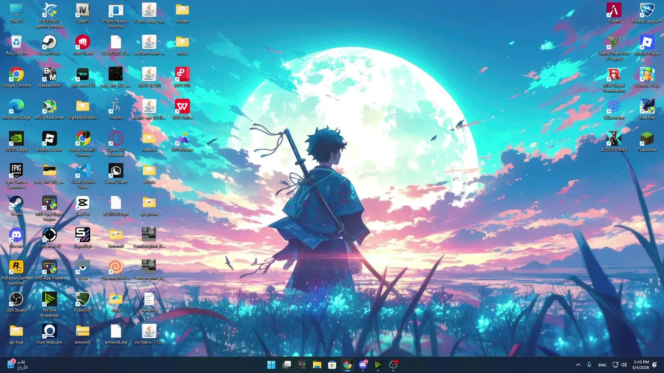The height and width of the screenshot is (373, 664).
Task: Open the Microsoft Edge desktop shortcut
Action: [x=16, y=110]
